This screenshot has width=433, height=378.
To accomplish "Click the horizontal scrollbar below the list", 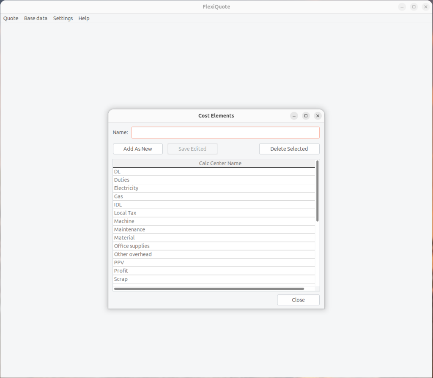I will coord(209,288).
